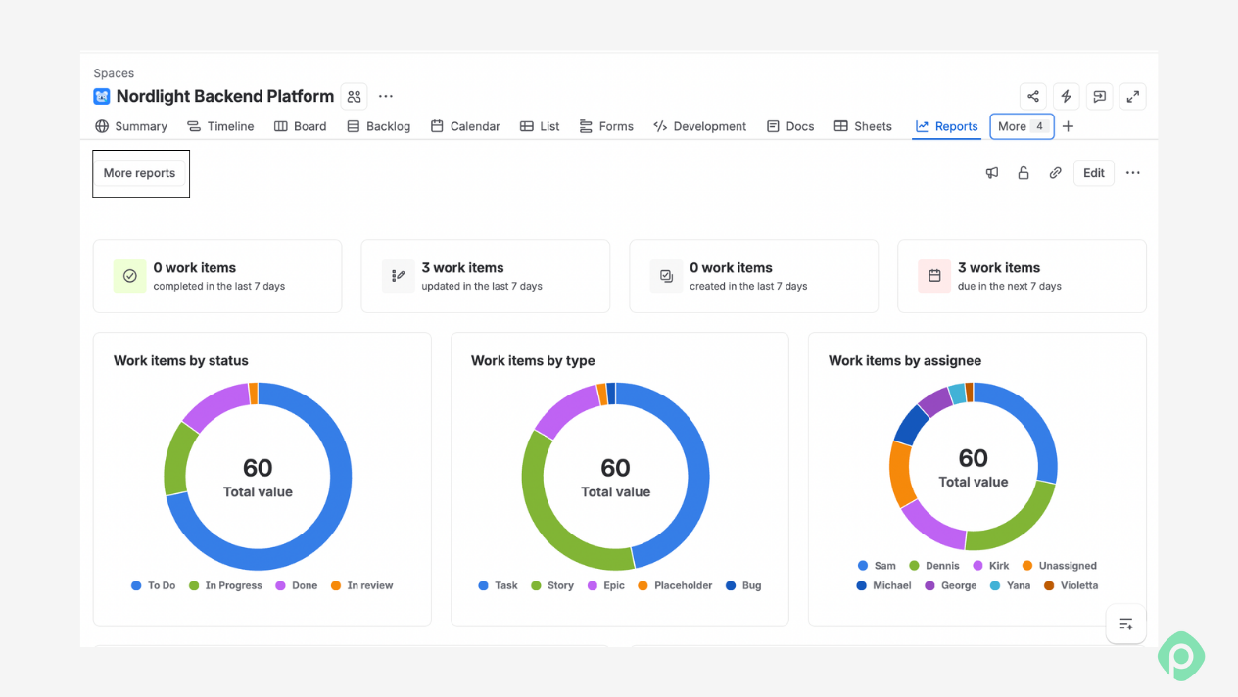Go to the Sheets tab
This screenshot has width=1238, height=697.
[x=863, y=126]
